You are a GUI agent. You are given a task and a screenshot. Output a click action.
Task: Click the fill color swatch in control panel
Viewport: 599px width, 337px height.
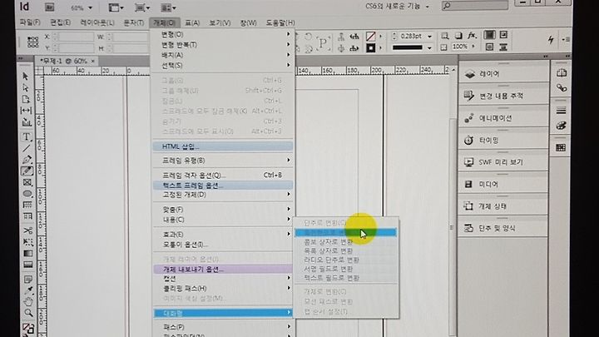[x=370, y=37]
